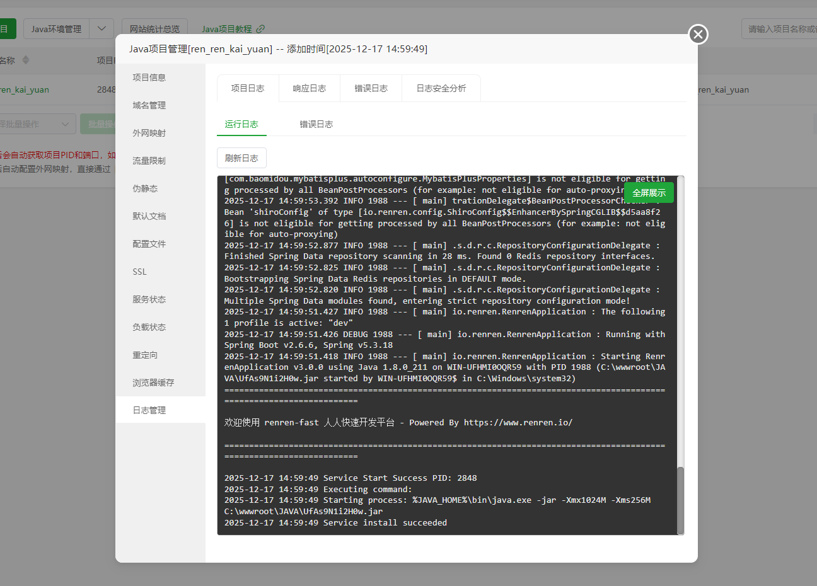Close the Java project management dialog

pyautogui.click(x=698, y=34)
